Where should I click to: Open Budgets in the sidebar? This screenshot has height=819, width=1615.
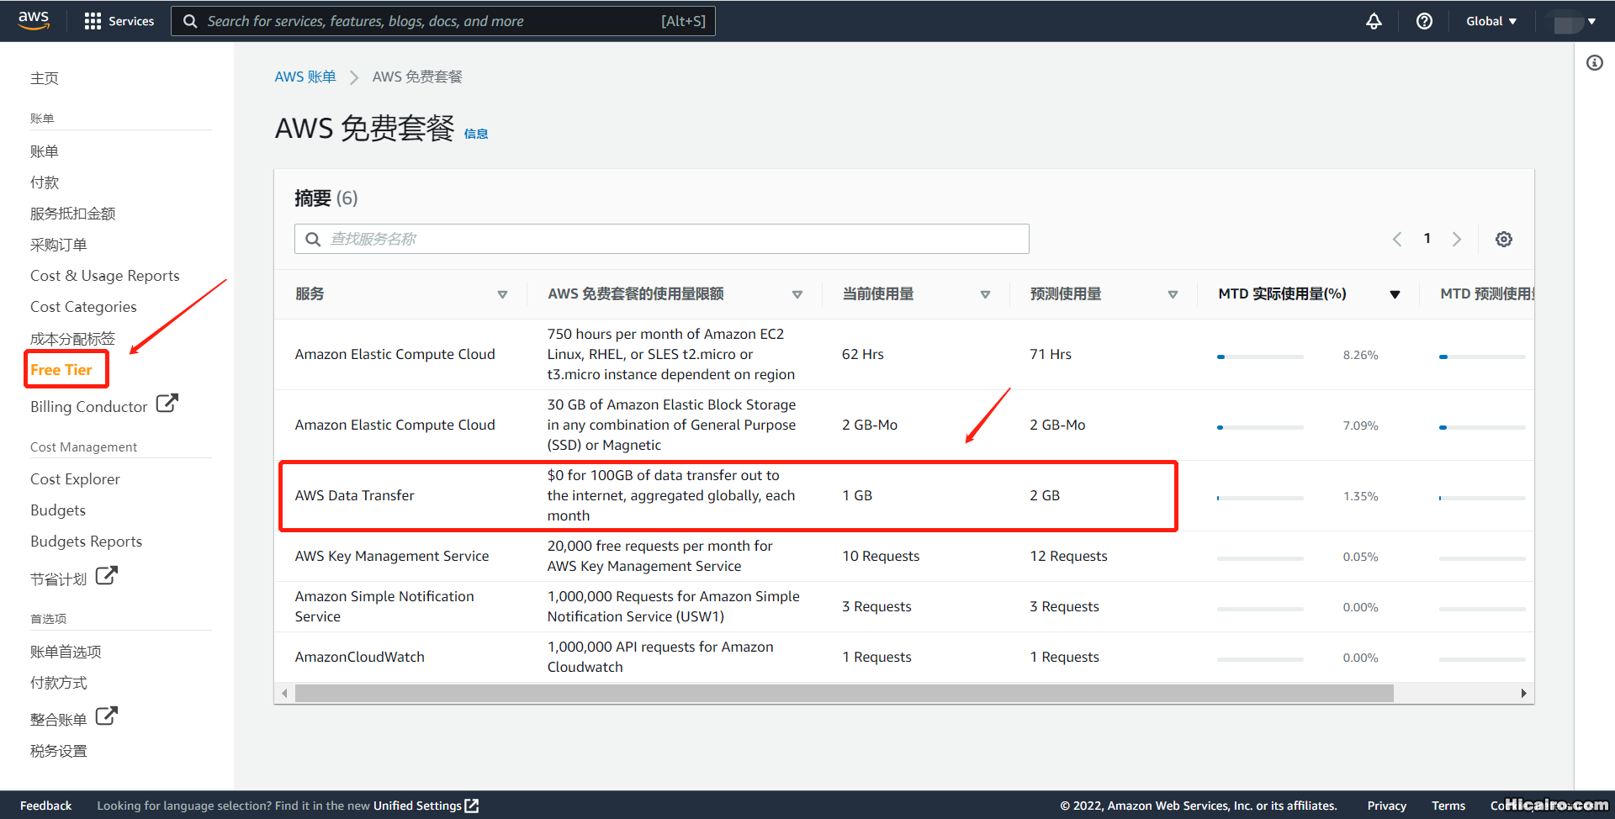[x=58, y=510]
